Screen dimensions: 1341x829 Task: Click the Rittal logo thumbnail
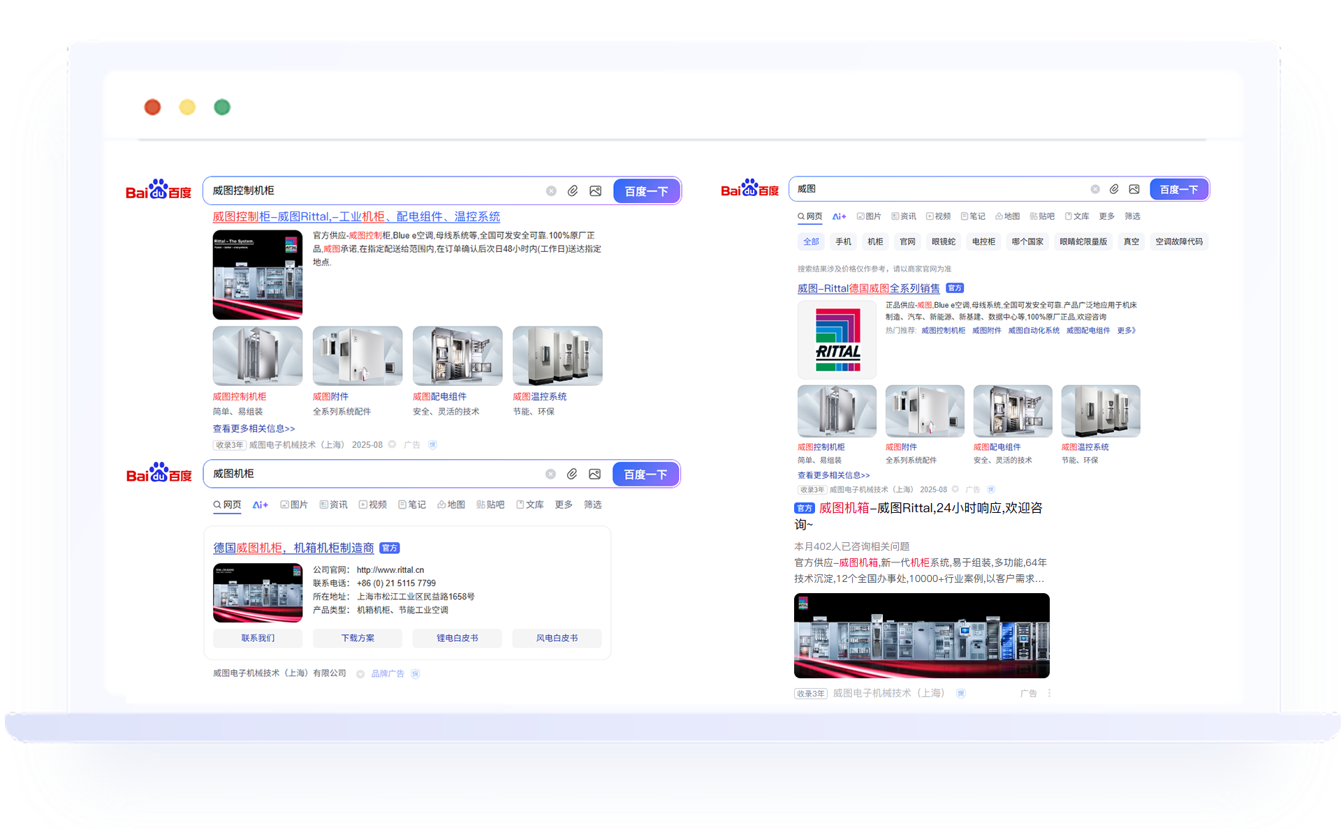(x=837, y=340)
